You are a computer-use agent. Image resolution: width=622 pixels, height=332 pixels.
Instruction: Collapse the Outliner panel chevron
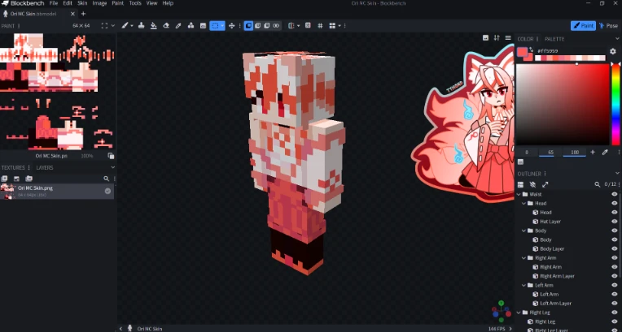click(x=617, y=174)
